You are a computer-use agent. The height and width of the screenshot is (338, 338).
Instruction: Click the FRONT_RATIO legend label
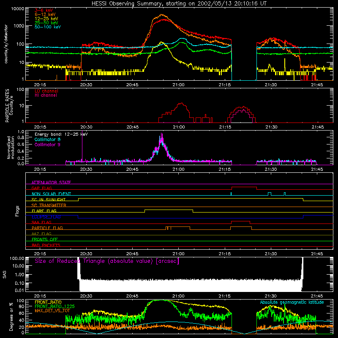click(x=48, y=302)
